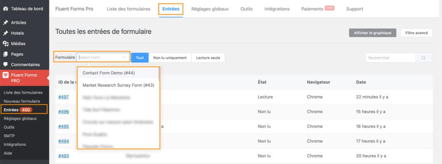Screen dimensions: 442x164
Task: Click the search magnifier icon
Action: click(x=423, y=58)
